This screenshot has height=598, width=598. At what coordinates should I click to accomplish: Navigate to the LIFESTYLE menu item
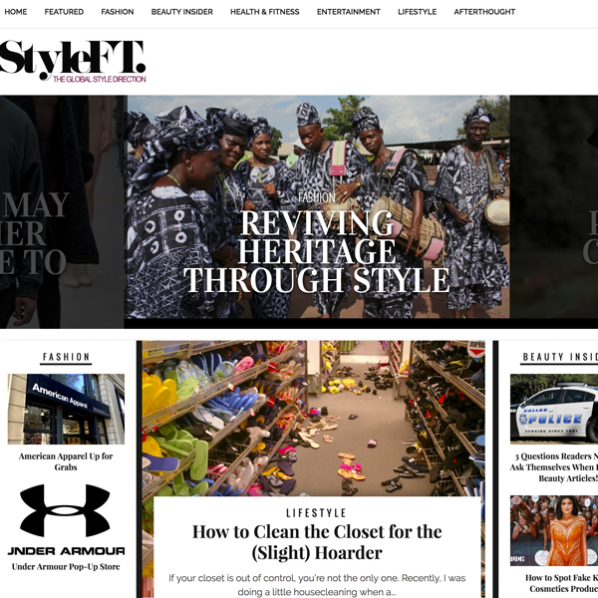(x=418, y=12)
